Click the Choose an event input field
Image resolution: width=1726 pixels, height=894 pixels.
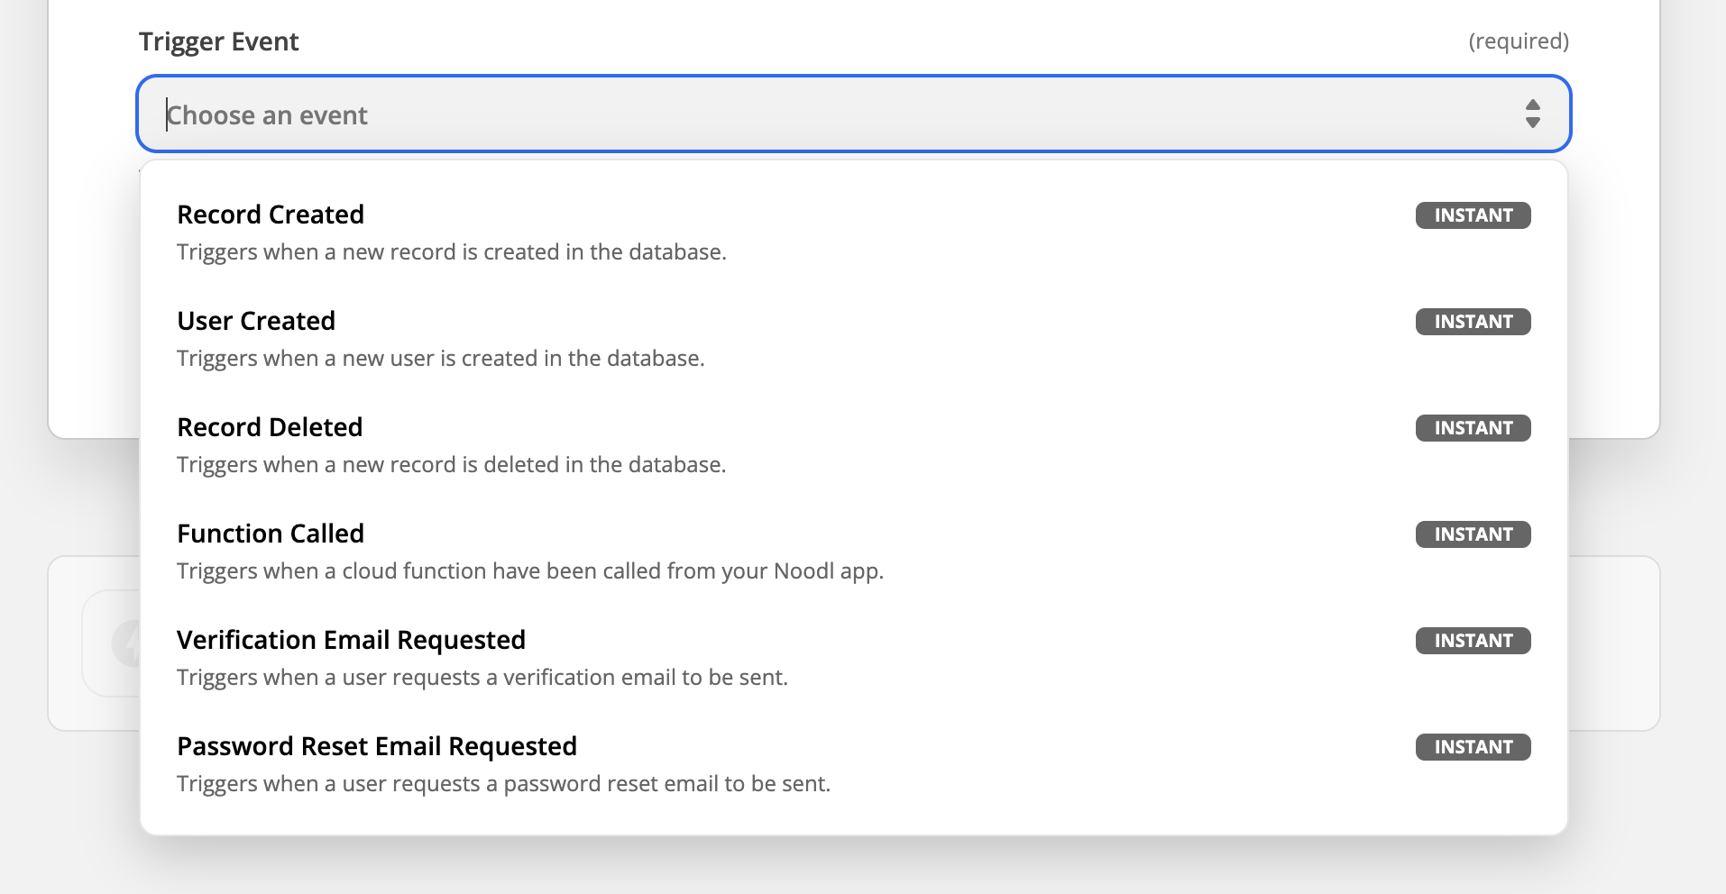pos(812,114)
